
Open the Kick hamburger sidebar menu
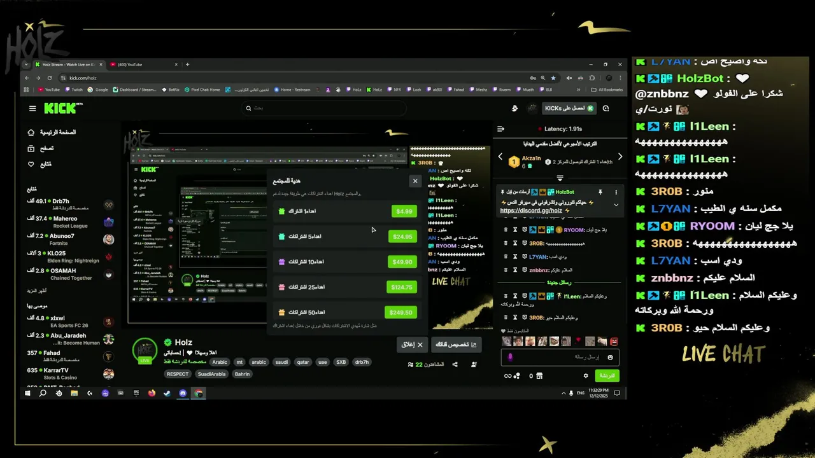(32, 109)
